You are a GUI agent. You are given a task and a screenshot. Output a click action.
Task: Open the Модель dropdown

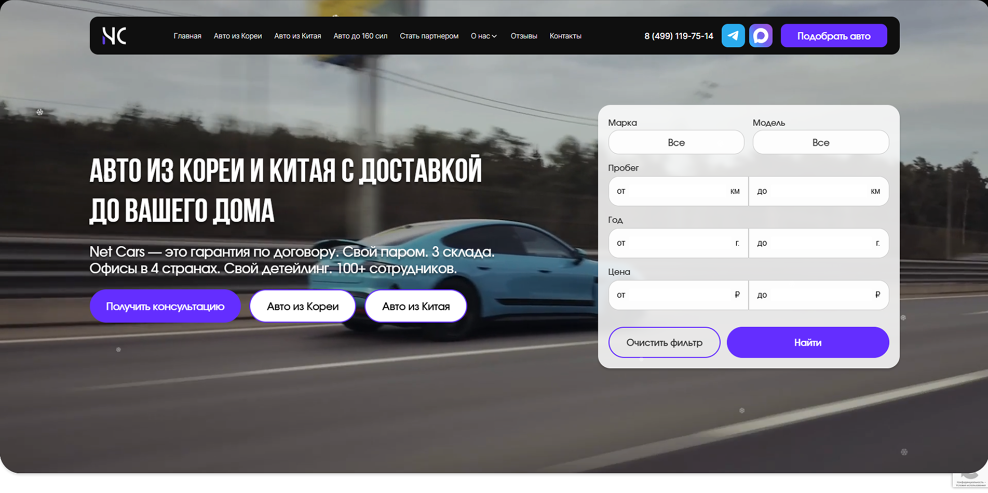pos(821,142)
